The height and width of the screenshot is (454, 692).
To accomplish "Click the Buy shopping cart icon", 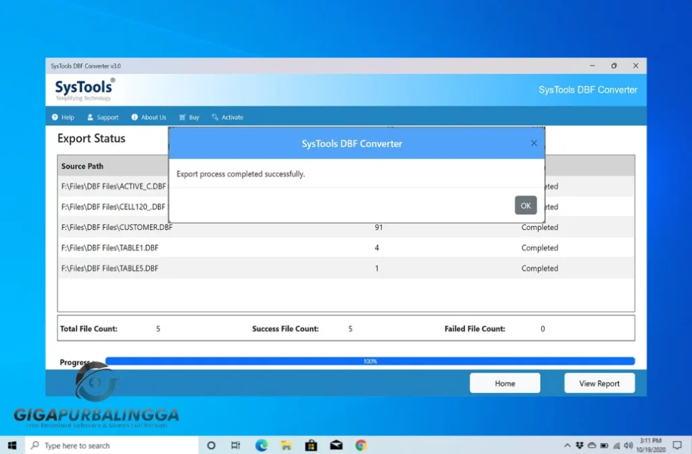I will coord(182,117).
